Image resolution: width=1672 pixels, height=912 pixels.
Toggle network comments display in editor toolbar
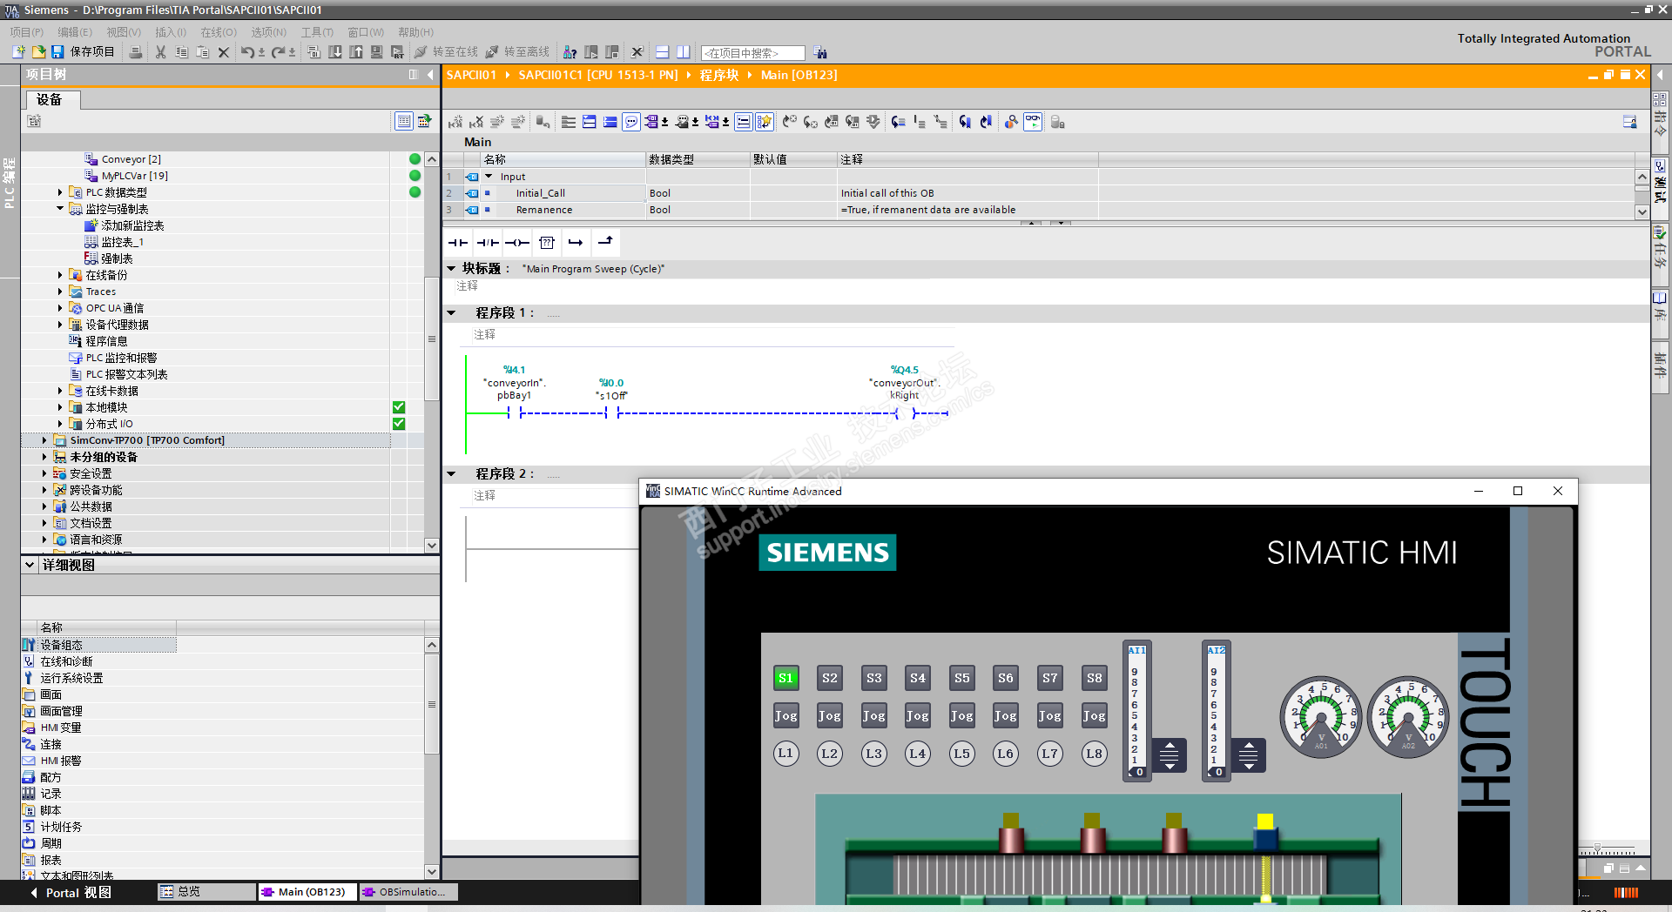click(x=631, y=122)
